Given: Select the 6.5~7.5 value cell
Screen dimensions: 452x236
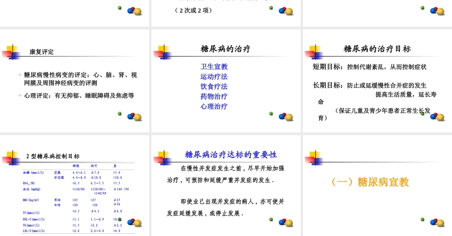Looking at the screenshot, I should 97,183.
